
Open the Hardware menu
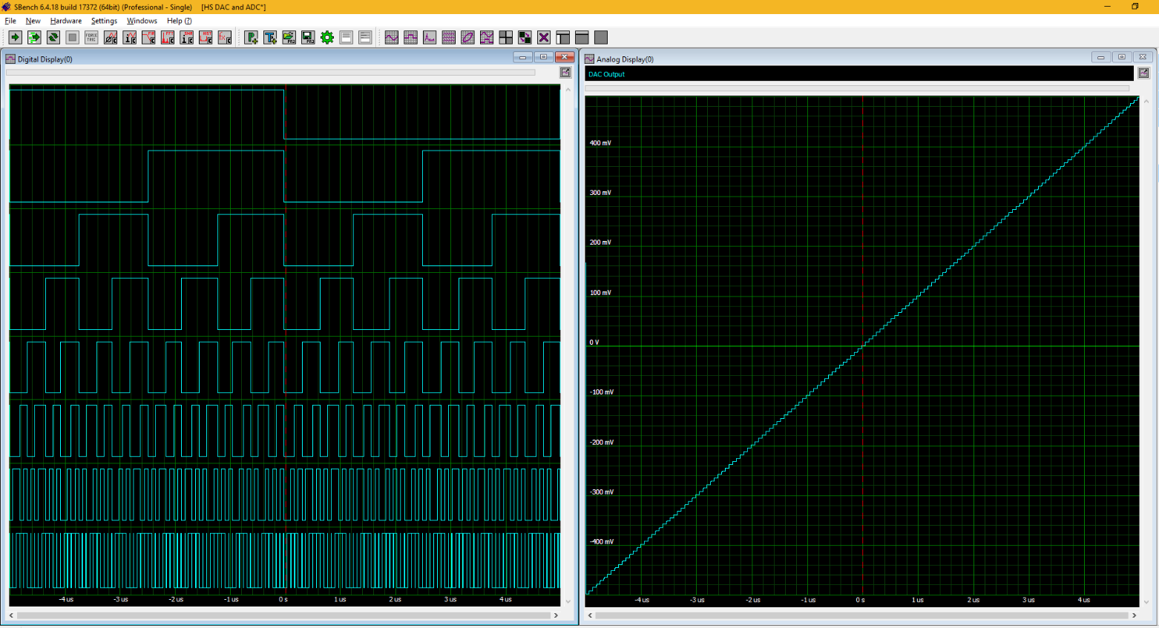coord(66,21)
